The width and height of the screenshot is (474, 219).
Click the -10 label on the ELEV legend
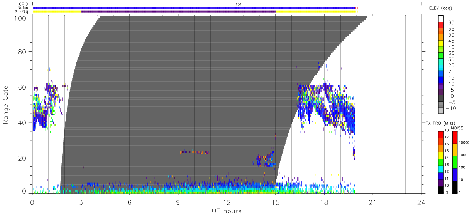[452, 108]
